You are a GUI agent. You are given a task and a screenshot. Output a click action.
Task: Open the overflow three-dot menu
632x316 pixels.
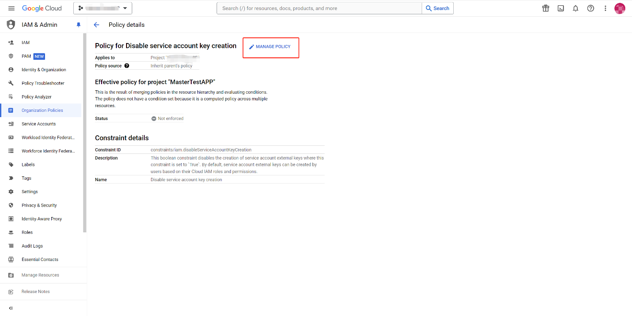click(605, 8)
